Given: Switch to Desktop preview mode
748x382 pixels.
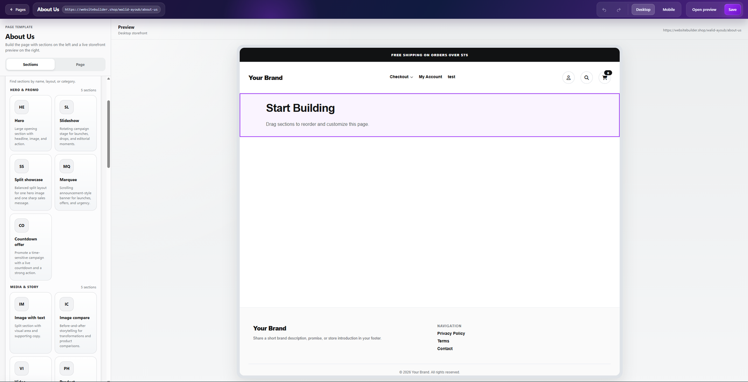Looking at the screenshot, I should pyautogui.click(x=643, y=9).
